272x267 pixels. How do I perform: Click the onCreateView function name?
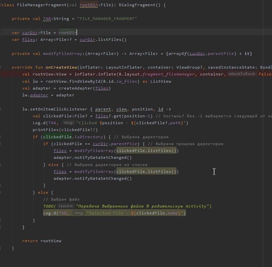(x=61, y=67)
